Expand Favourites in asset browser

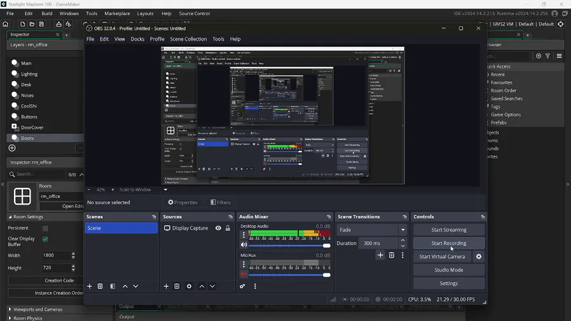501,82
